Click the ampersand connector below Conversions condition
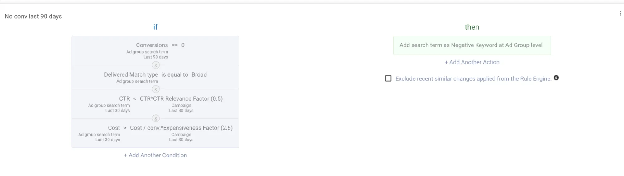This screenshot has width=624, height=176. click(156, 65)
